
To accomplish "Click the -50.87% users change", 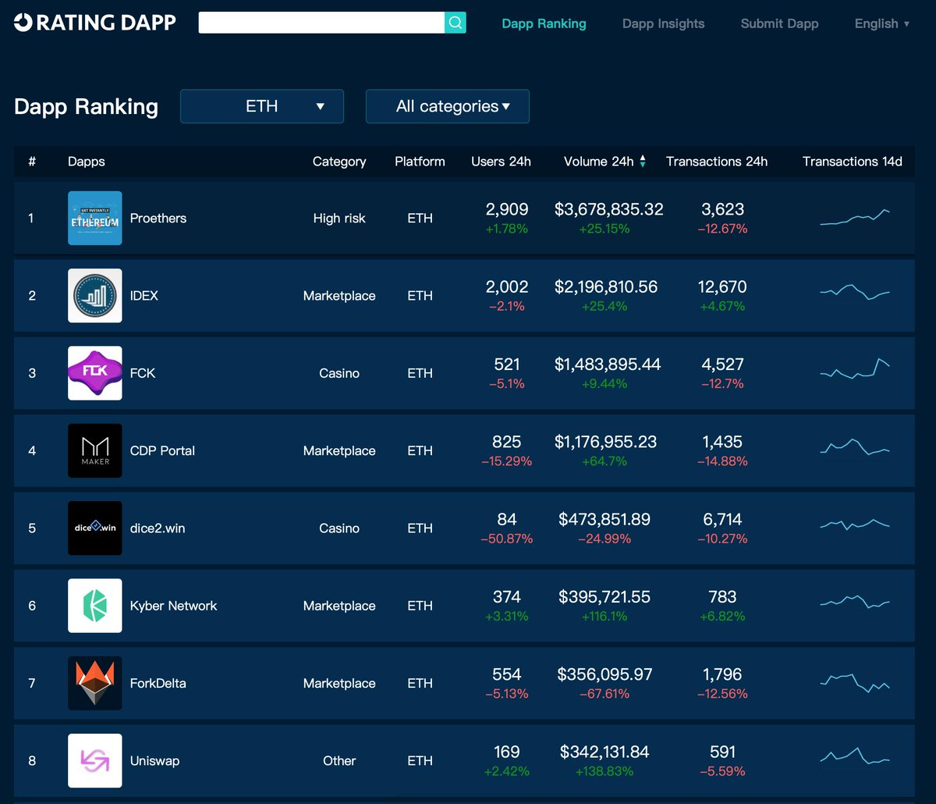I will click(507, 539).
